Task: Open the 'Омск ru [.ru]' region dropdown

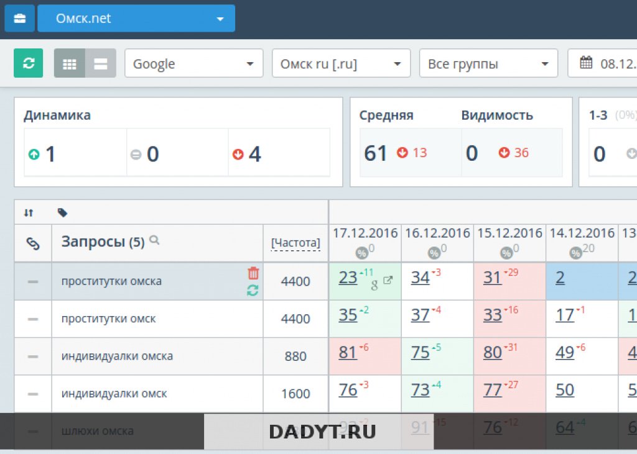Action: tap(340, 63)
